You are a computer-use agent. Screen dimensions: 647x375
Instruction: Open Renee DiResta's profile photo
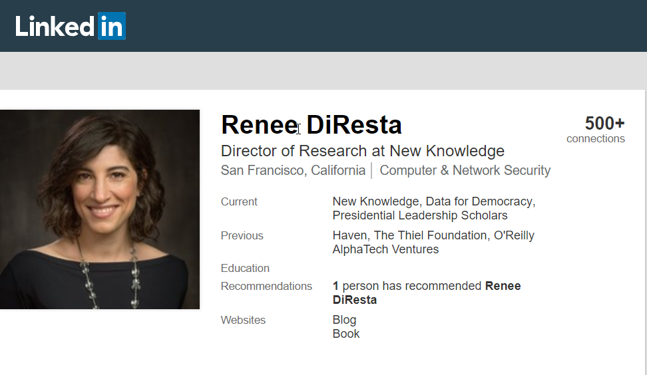tap(99, 209)
